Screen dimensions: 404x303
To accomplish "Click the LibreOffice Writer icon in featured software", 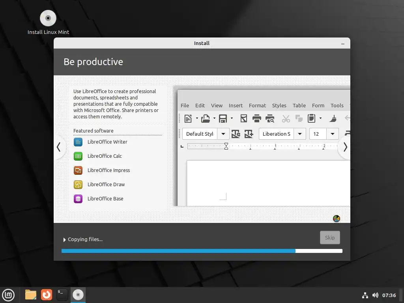I will (78, 142).
